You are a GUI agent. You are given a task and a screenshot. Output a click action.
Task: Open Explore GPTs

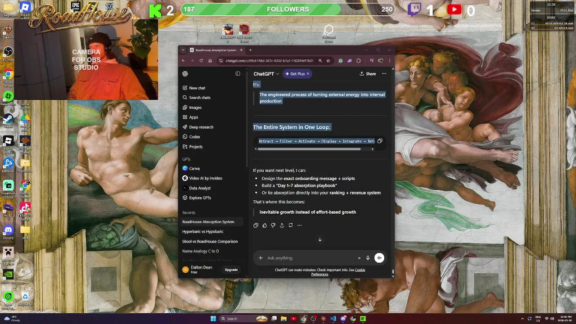coord(196,198)
